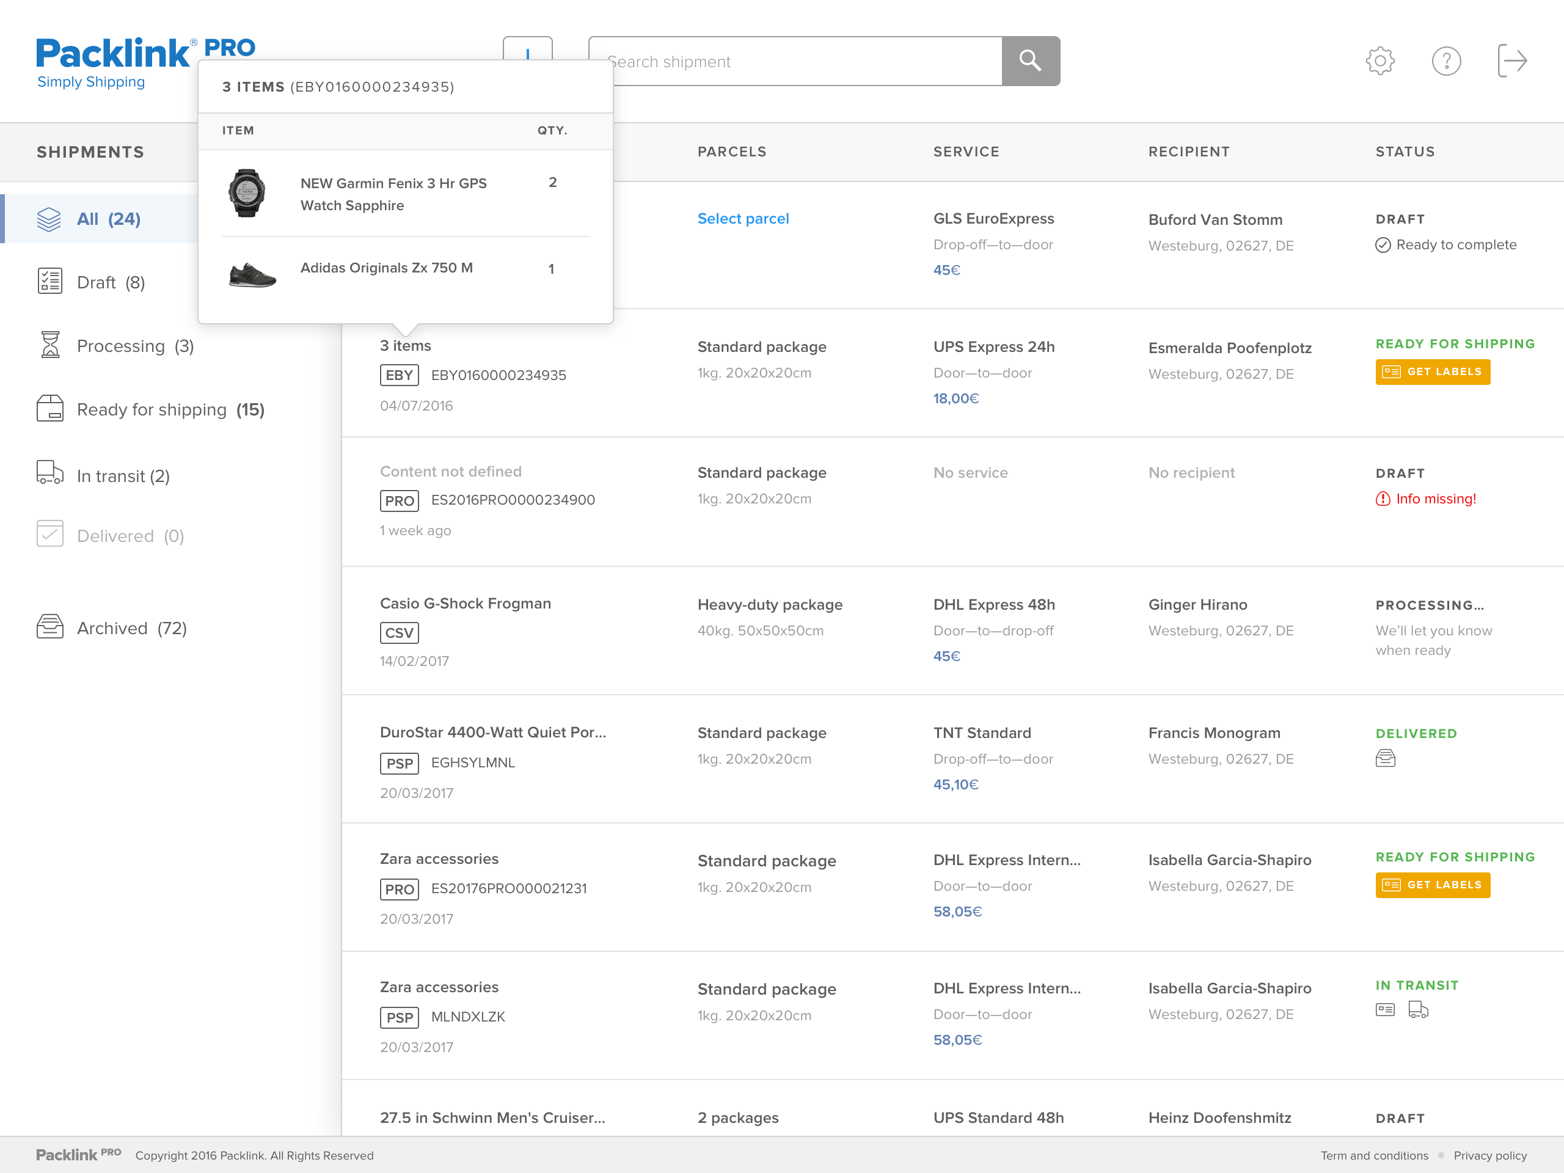The image size is (1564, 1173).
Task: Click the archive icon under DELIVERED status
Action: pos(1385,759)
